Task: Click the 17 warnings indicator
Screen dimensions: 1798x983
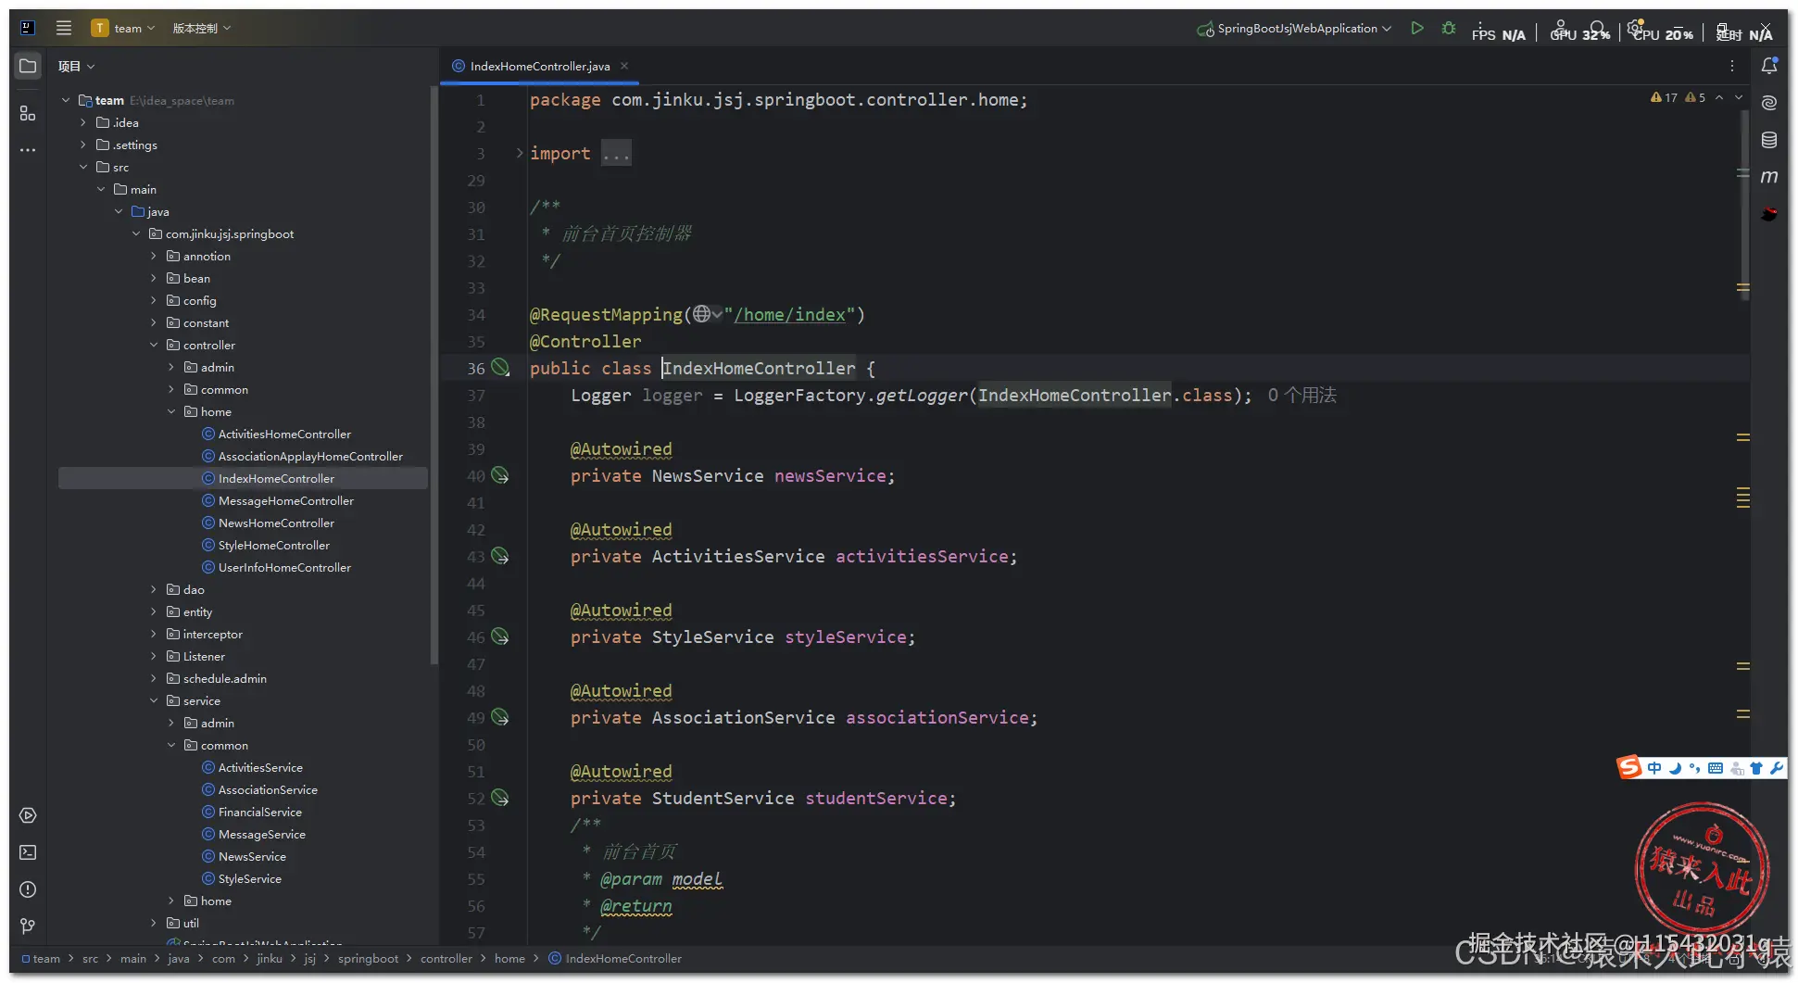Action: point(1665,97)
